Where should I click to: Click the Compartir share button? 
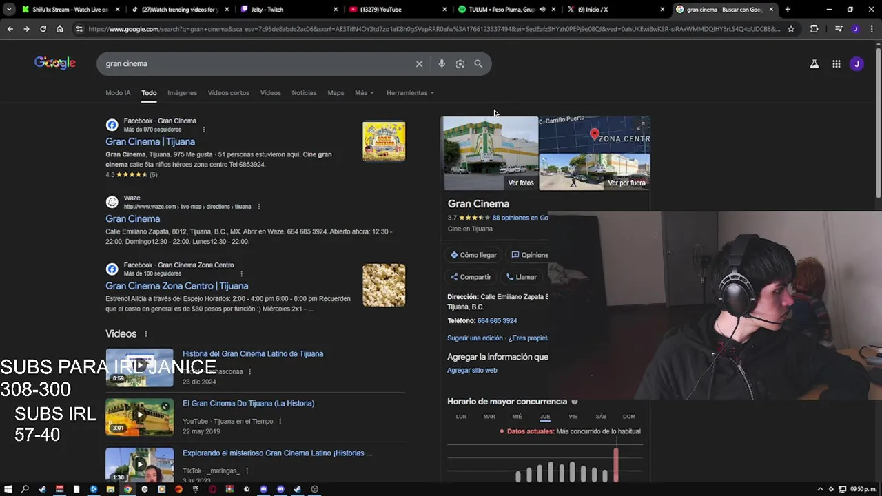coord(471,277)
